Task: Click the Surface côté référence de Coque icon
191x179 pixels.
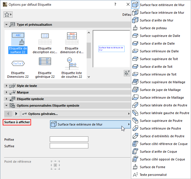Action: [x=135, y=144]
